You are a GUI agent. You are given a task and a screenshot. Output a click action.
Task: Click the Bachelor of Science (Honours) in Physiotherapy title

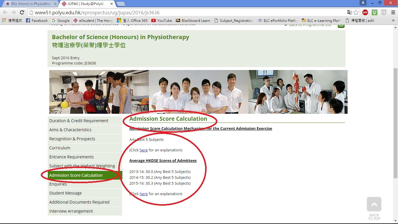coord(121,37)
